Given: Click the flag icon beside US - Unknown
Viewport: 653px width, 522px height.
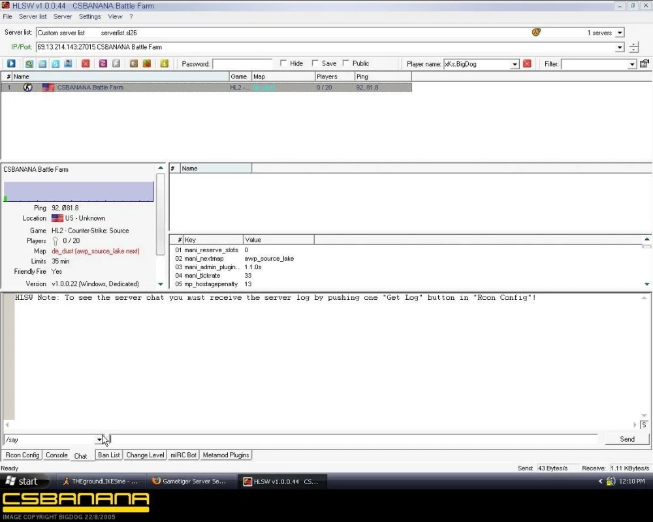Looking at the screenshot, I should coord(57,218).
